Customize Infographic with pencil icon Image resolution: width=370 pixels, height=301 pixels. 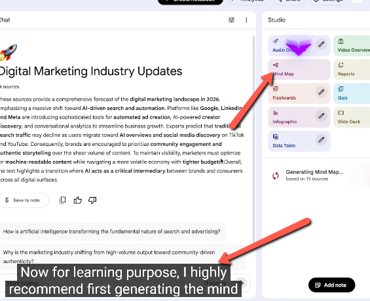click(x=322, y=116)
